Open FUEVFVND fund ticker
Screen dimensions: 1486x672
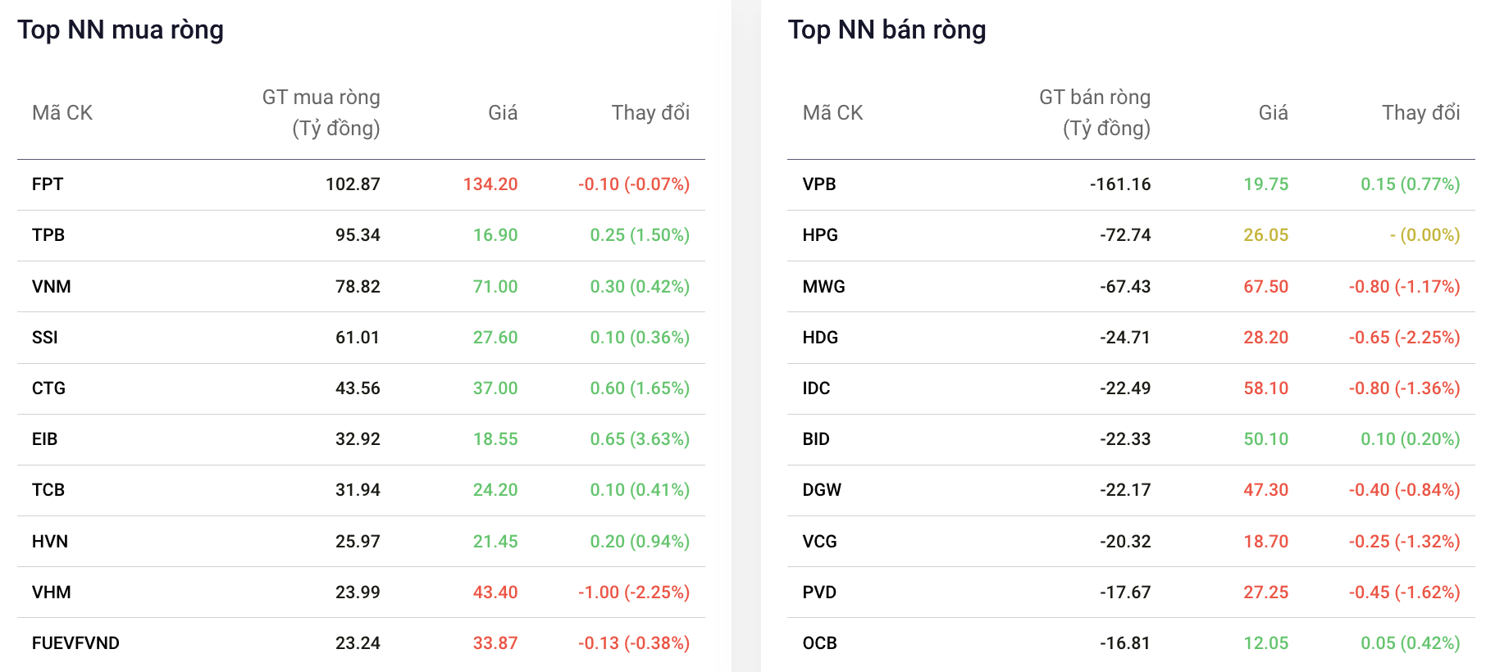(75, 643)
